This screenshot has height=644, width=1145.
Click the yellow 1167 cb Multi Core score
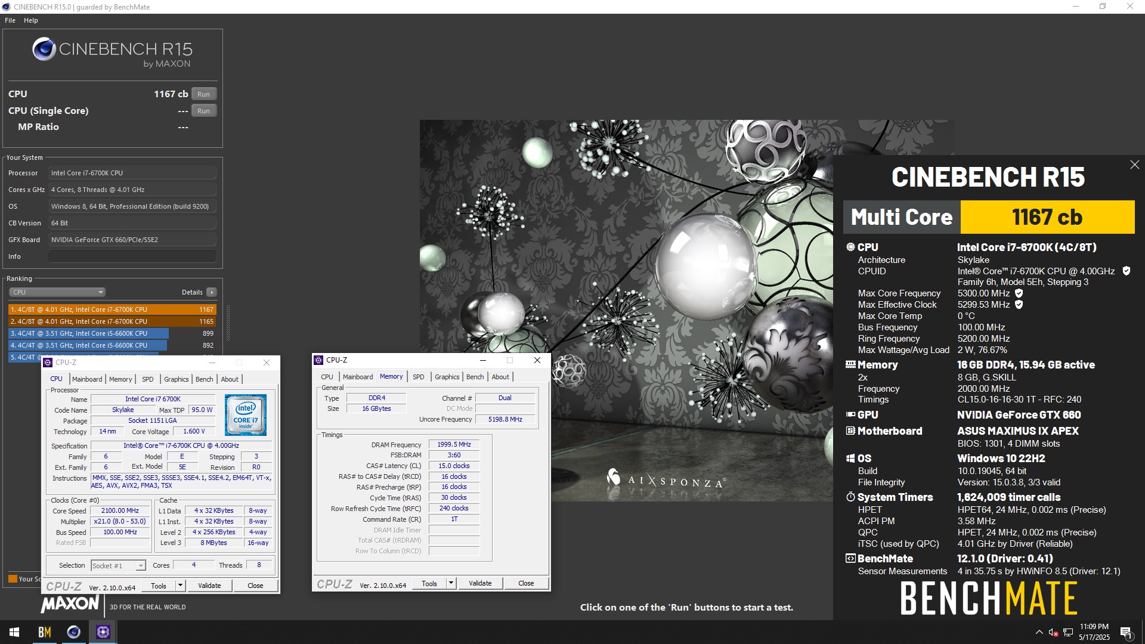click(1047, 217)
